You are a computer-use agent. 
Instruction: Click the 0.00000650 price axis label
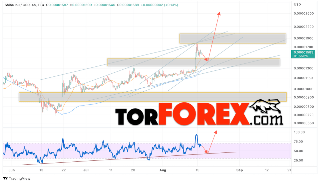pyautogui.click(x=304, y=123)
